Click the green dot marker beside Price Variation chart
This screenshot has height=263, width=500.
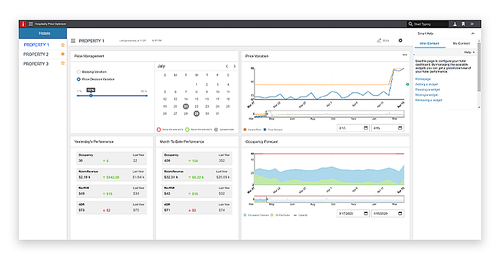click(x=407, y=84)
